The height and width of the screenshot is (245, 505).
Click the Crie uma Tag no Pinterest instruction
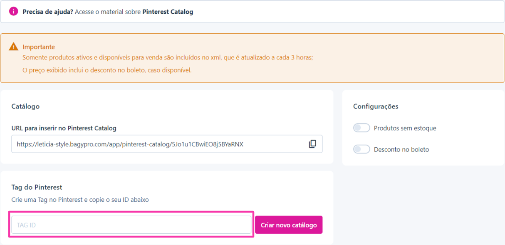(80, 200)
